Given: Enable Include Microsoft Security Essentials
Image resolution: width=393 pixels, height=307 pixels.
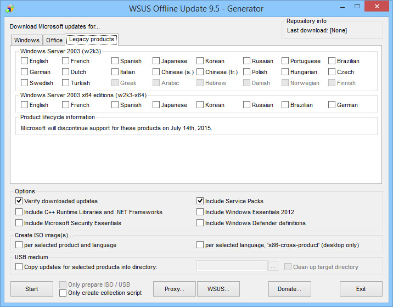Looking at the screenshot, I should point(19,223).
